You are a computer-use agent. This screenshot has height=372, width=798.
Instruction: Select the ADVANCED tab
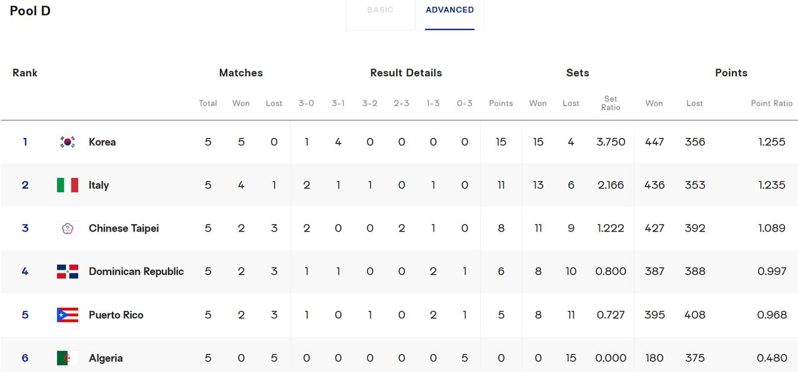(x=450, y=10)
